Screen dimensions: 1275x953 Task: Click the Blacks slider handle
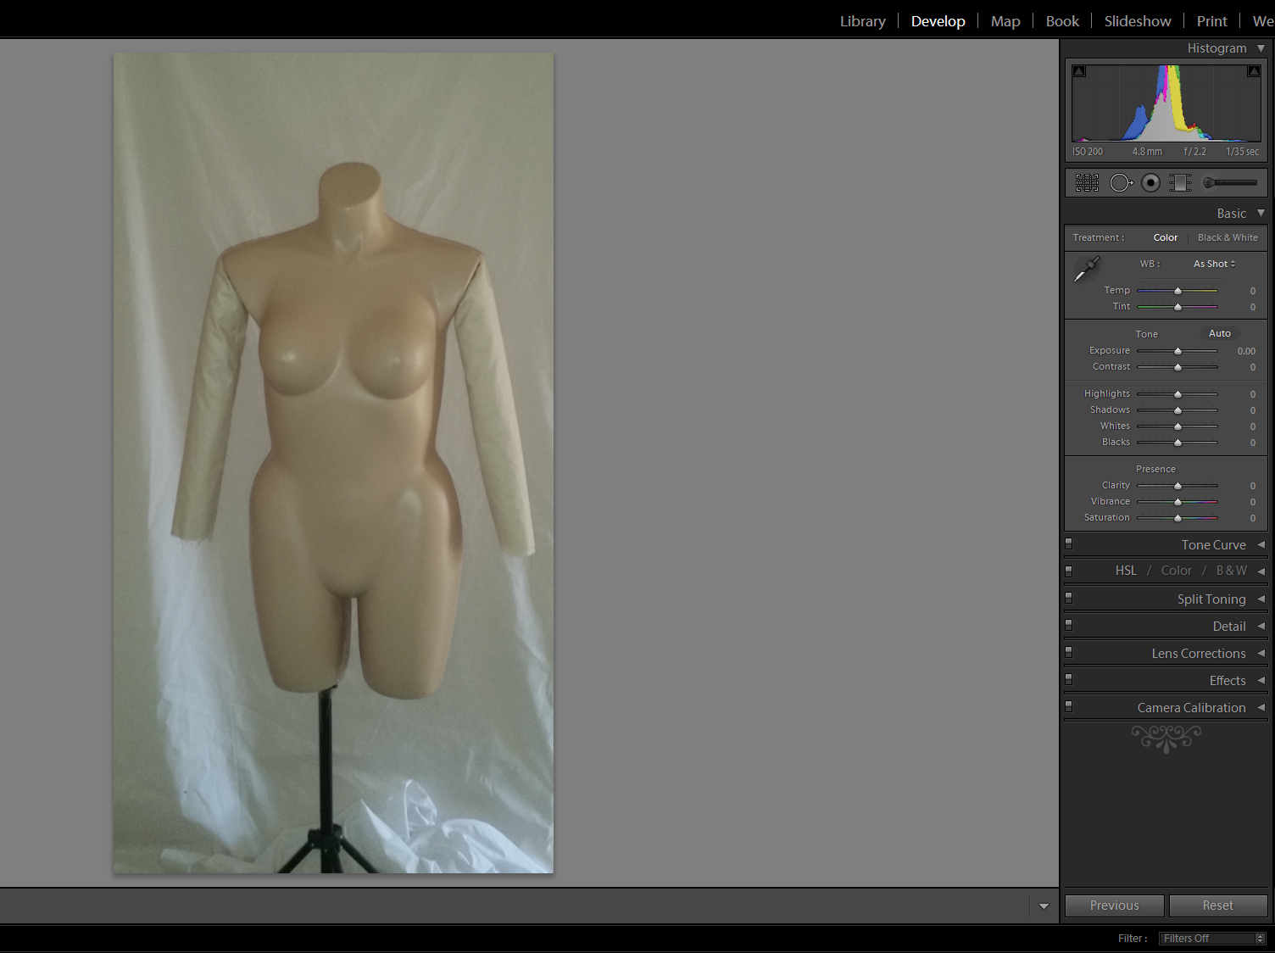(1178, 443)
